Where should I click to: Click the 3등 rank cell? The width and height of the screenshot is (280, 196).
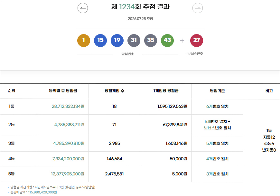coord(12,143)
